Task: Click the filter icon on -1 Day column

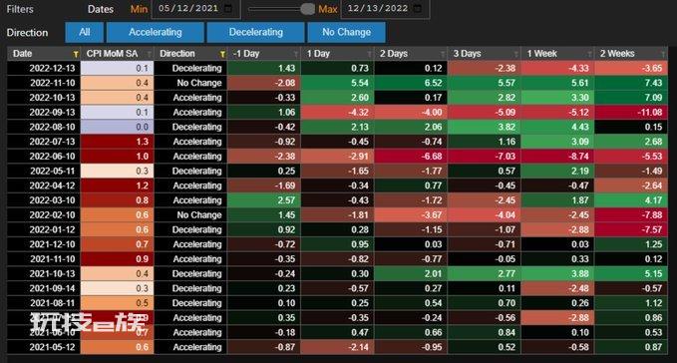Action: pyautogui.click(x=296, y=54)
